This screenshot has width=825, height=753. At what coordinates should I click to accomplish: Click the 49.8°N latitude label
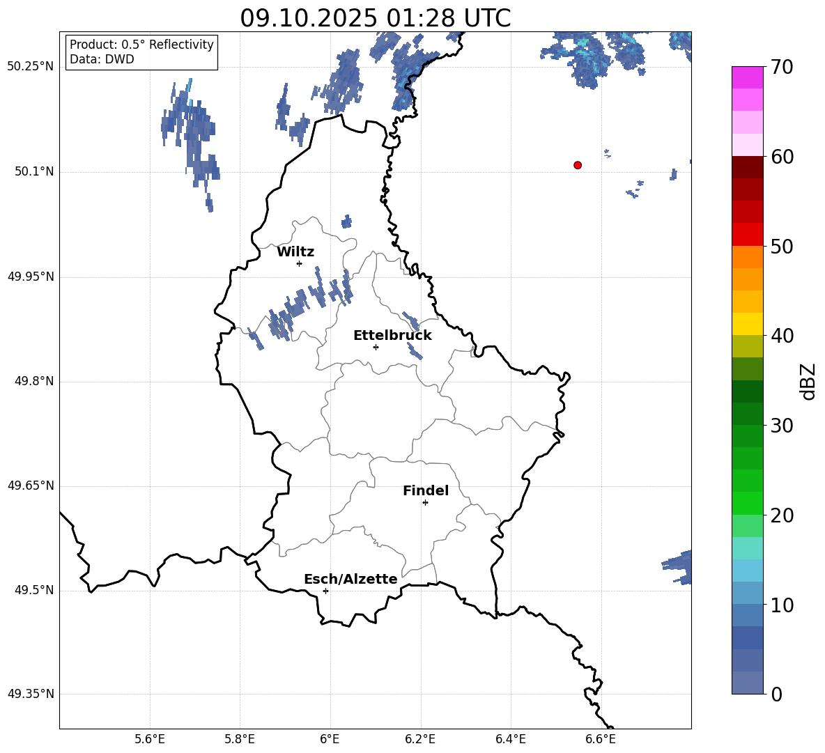(34, 381)
